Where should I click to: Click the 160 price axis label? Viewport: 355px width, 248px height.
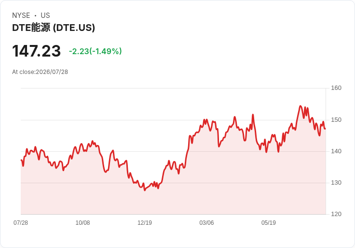tap(336, 88)
